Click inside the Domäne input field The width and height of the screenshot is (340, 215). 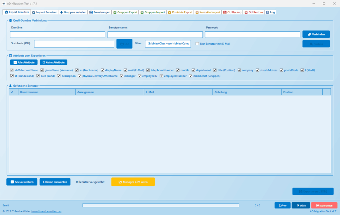point(57,34)
